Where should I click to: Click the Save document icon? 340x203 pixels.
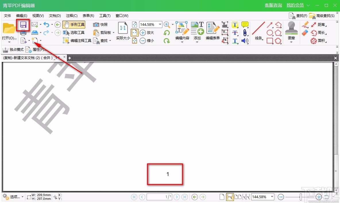point(23,25)
